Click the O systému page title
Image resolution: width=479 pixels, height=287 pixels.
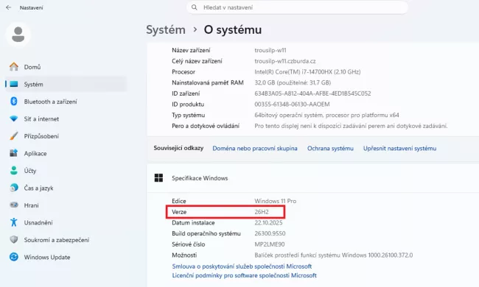pos(233,29)
